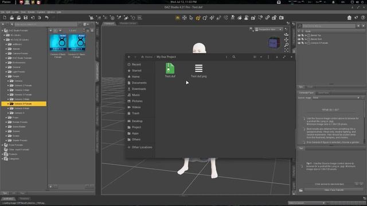Click the notification bell in the top bar
The image size is (367, 206).
tap(333, 2)
